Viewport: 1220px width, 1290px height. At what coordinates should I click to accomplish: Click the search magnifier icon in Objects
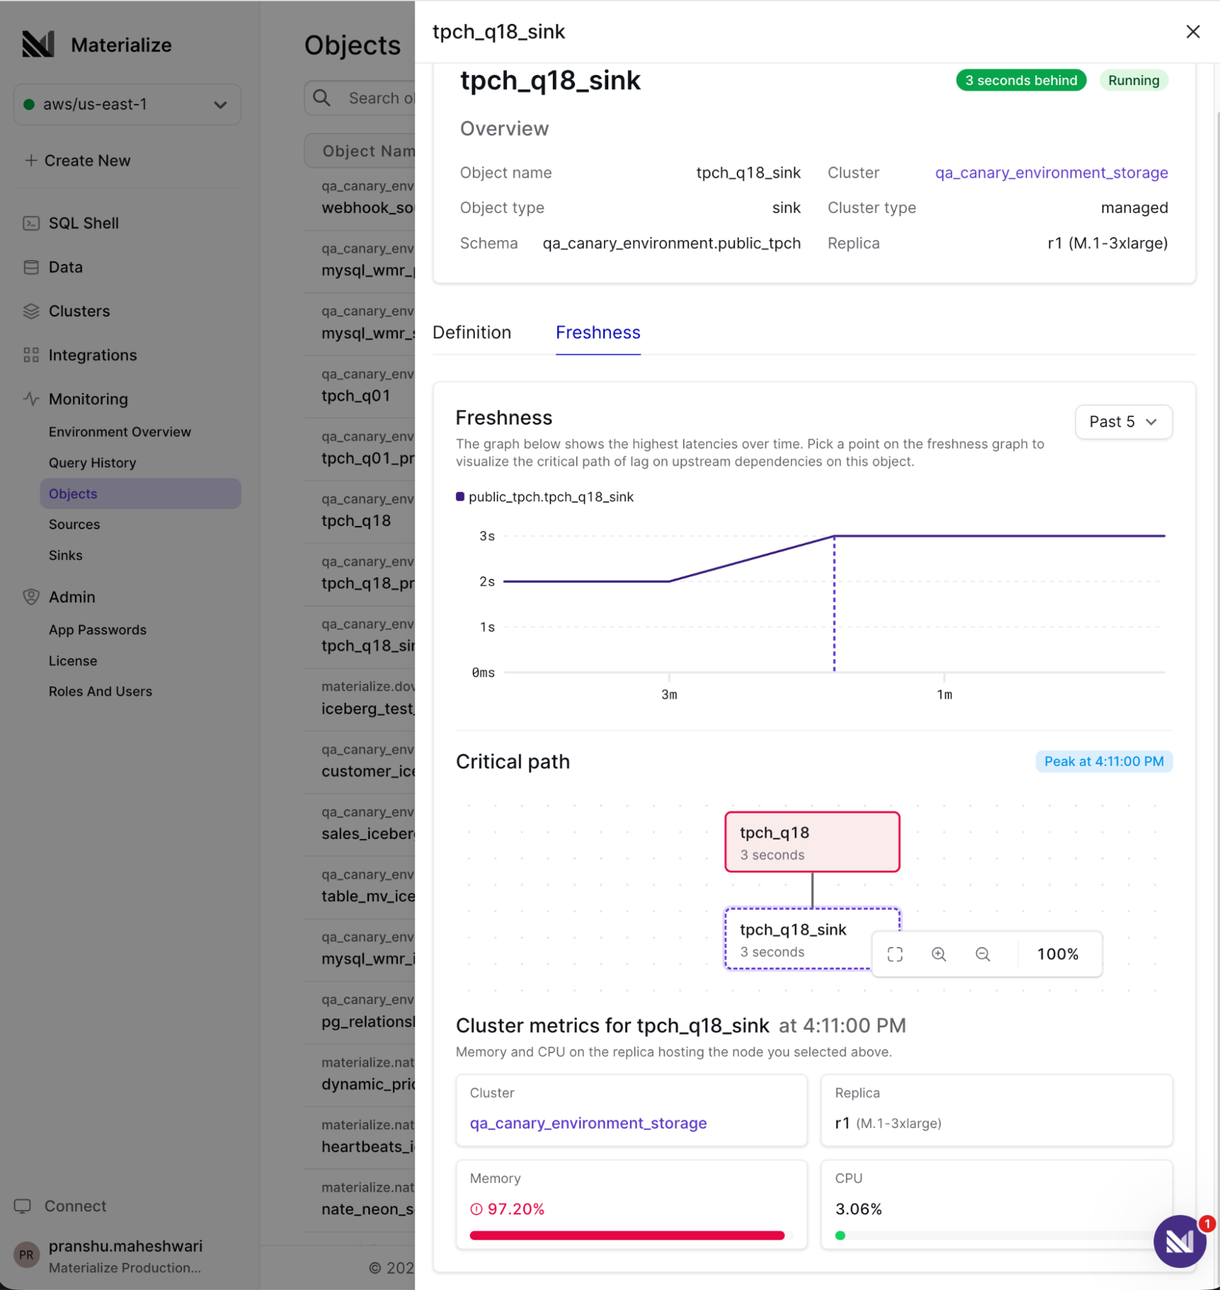322,98
